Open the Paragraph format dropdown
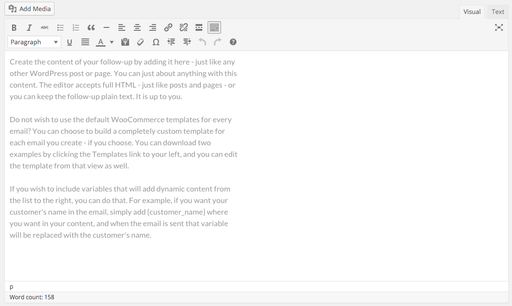512x306 pixels. coord(34,42)
